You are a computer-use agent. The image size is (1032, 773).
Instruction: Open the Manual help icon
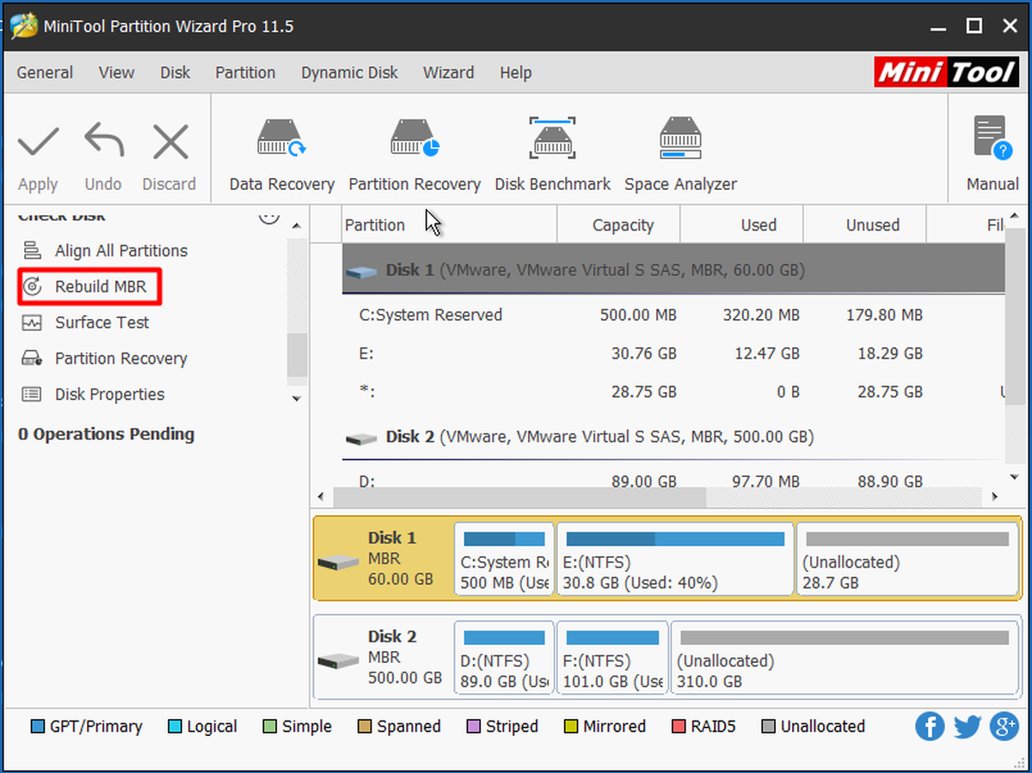click(992, 155)
